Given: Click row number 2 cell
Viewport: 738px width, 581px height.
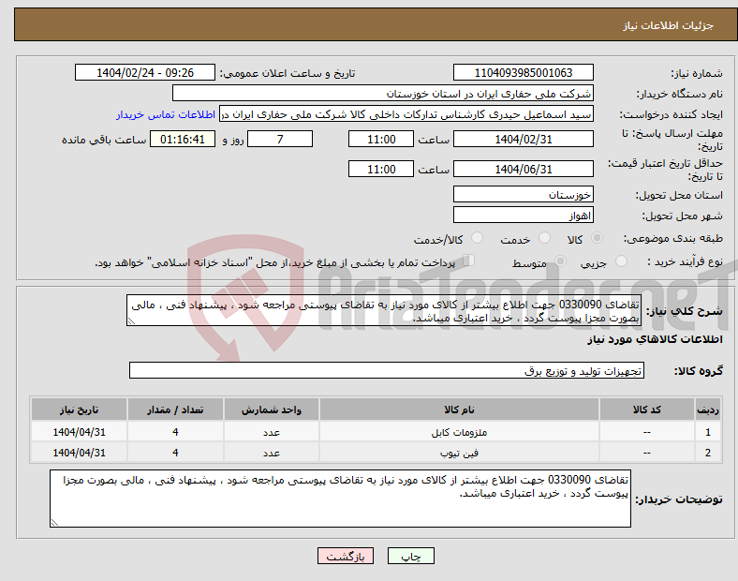Looking at the screenshot, I should coord(708,453).
